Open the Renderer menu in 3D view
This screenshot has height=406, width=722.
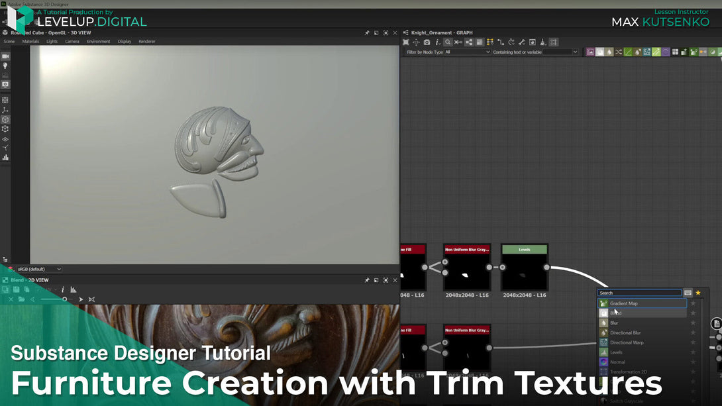click(147, 42)
